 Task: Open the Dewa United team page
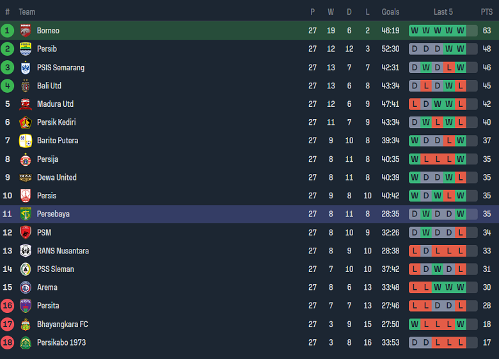pos(56,177)
